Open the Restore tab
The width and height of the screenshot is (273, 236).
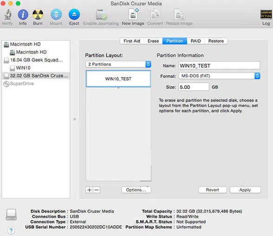tap(216, 41)
